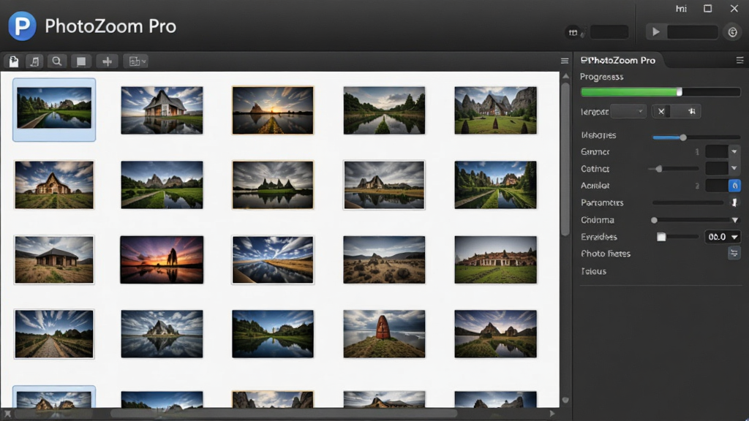The height and width of the screenshot is (421, 749).
Task: Click the round circular icon beside the play field
Action: pyautogui.click(x=733, y=32)
